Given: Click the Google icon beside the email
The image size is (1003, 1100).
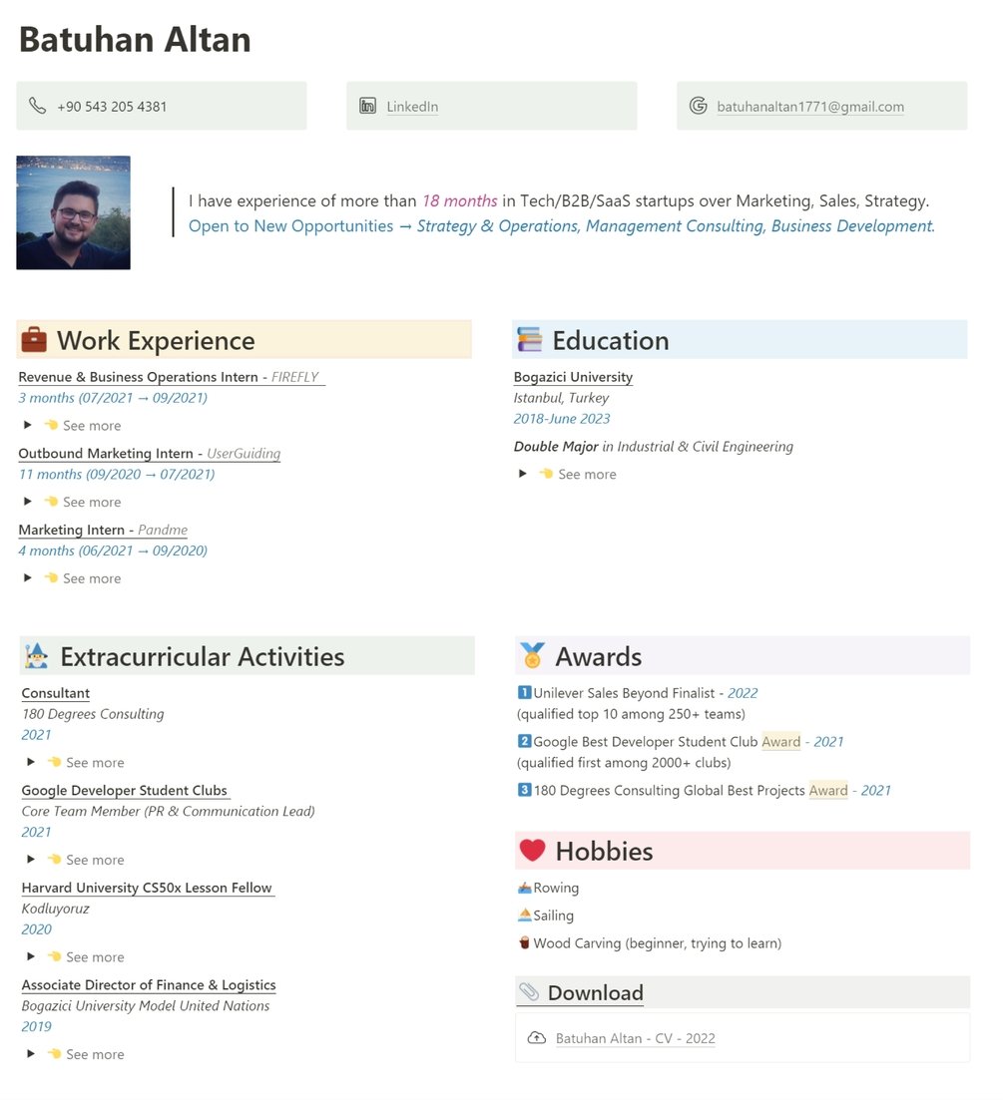Looking at the screenshot, I should click(699, 106).
